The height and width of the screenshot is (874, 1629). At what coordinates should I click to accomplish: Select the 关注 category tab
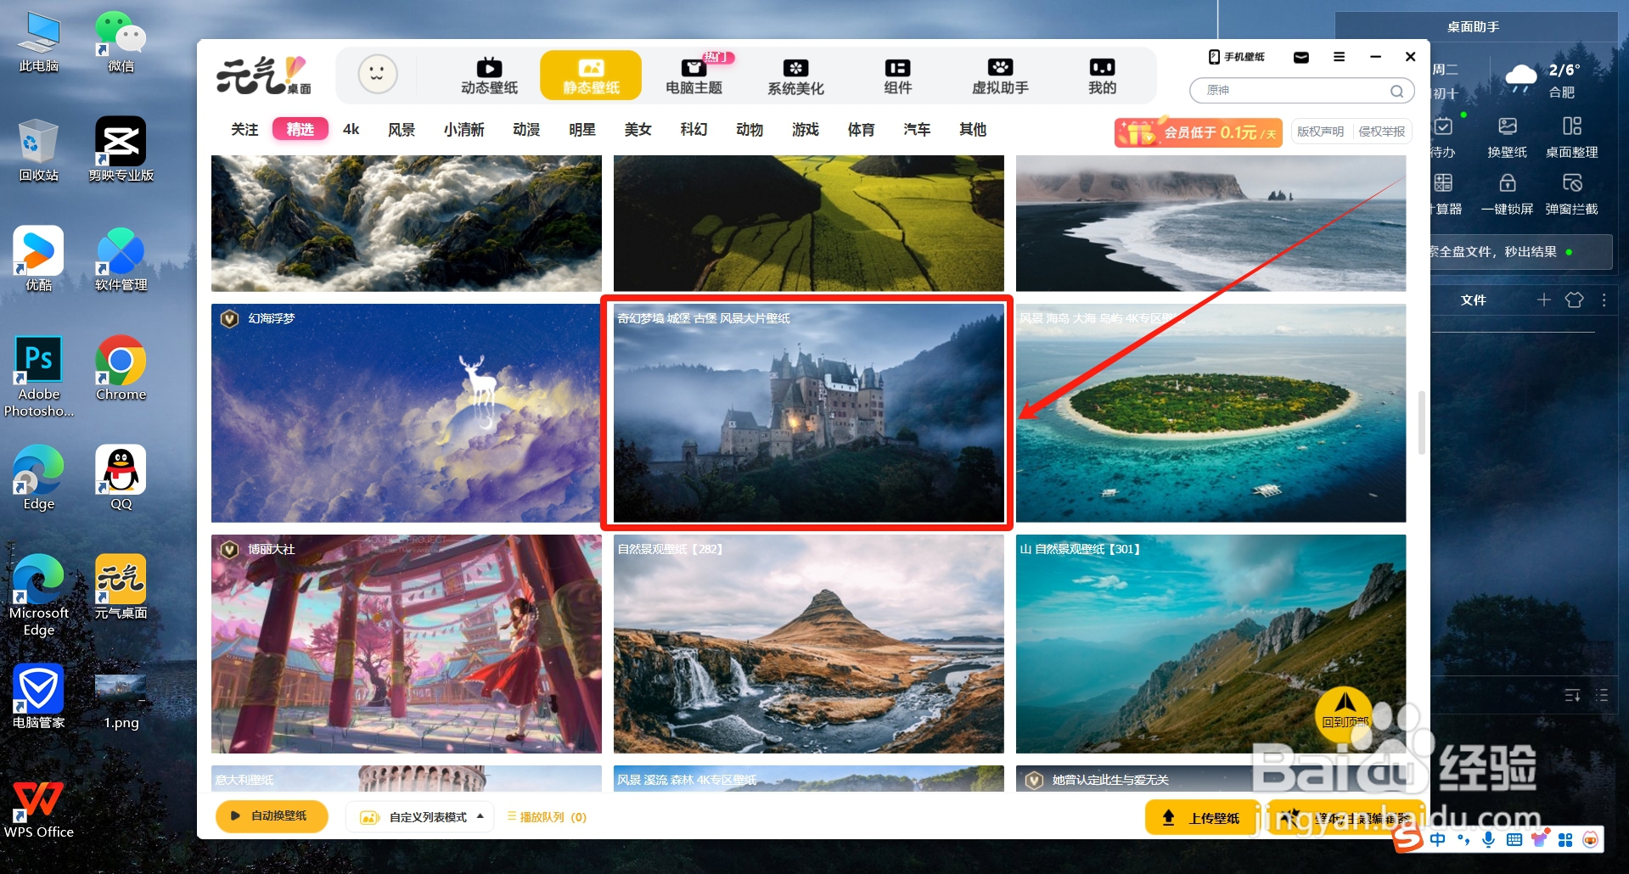244,129
